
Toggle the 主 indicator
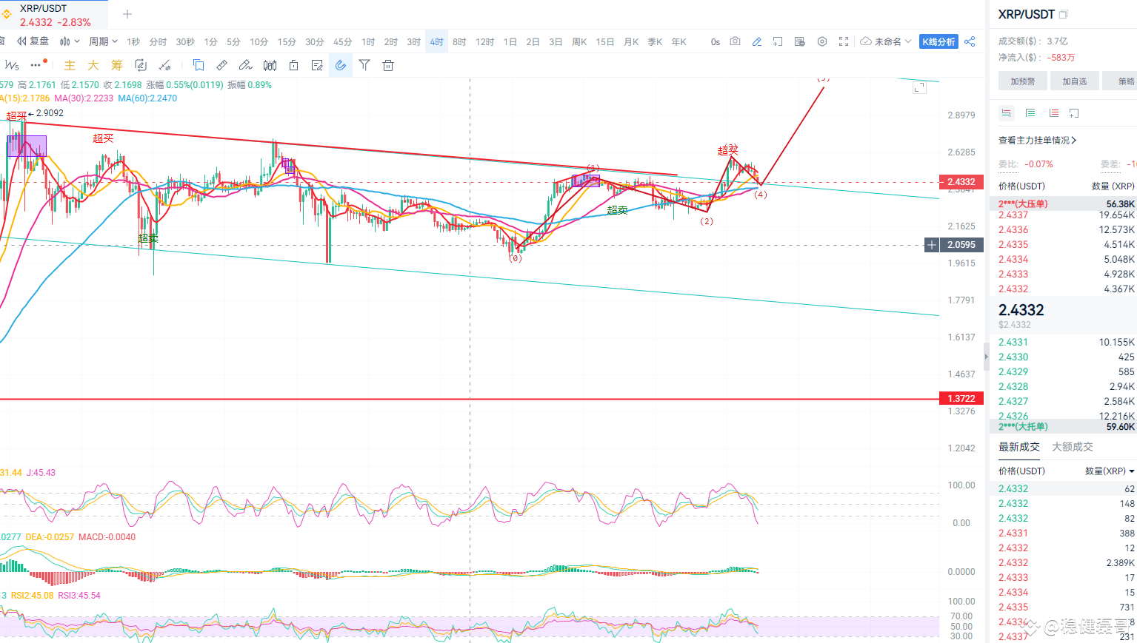tap(70, 65)
